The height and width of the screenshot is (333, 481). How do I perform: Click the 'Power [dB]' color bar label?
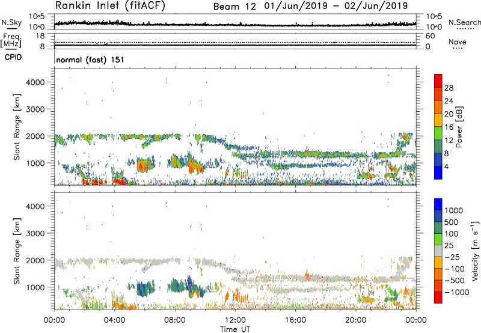(459, 127)
